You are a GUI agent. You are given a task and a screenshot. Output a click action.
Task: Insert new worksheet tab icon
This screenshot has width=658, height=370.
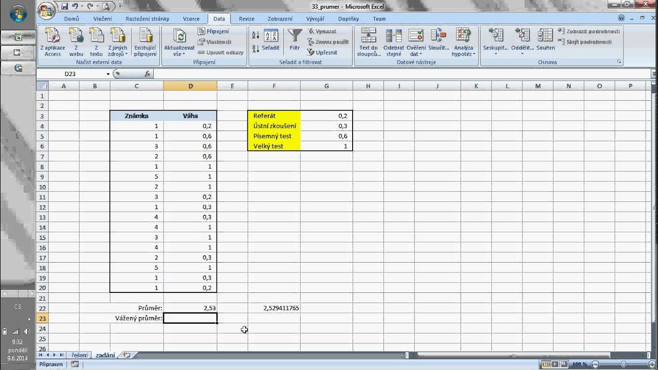pyautogui.click(x=126, y=355)
